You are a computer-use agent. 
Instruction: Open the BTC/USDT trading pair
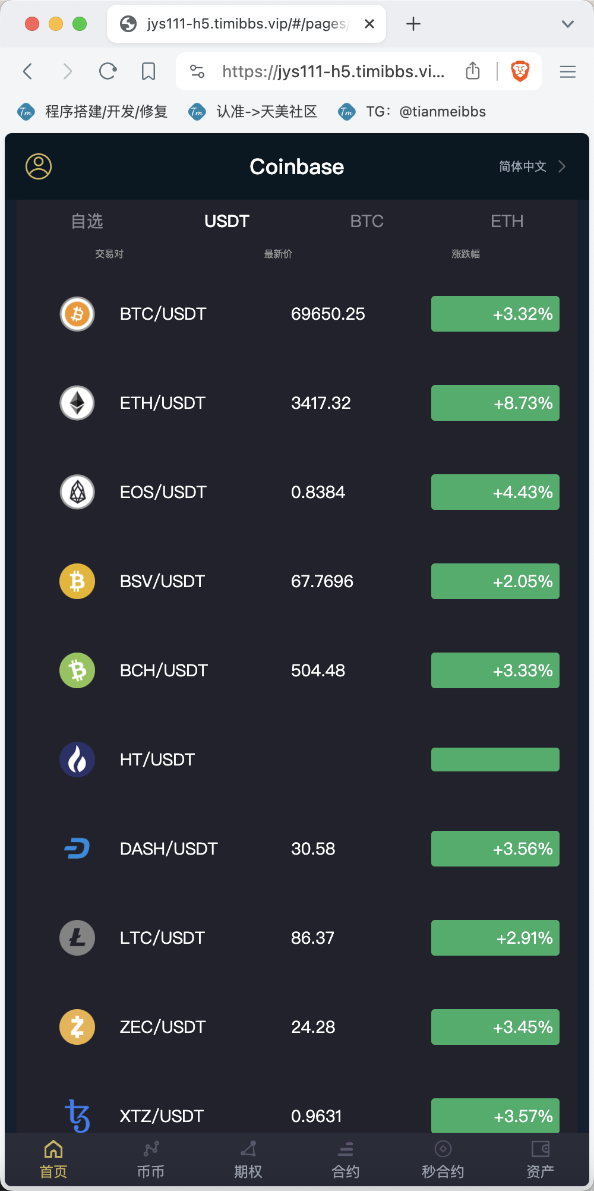click(163, 314)
